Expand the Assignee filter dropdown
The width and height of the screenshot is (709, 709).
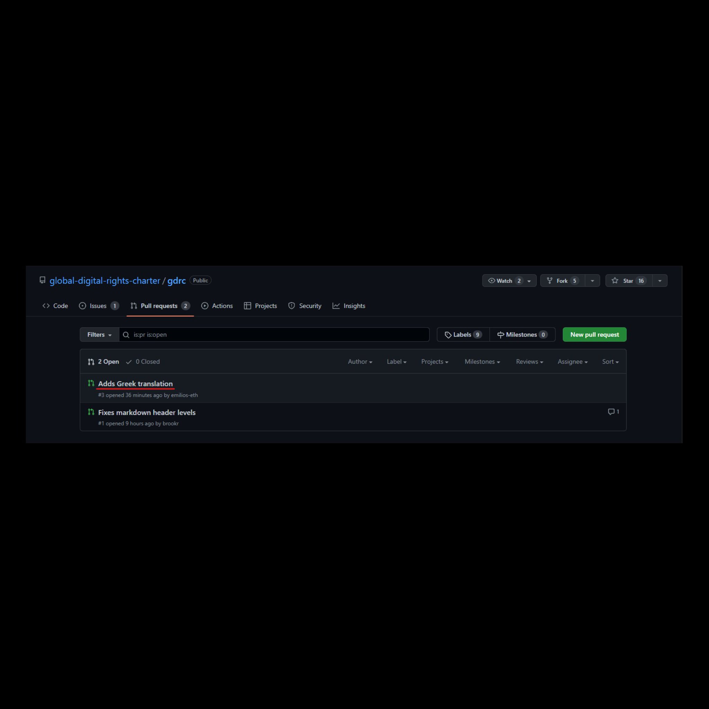[573, 361]
